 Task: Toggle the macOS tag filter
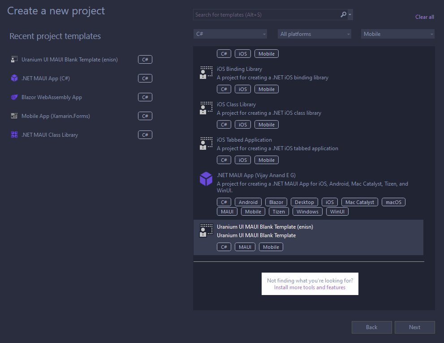click(393, 202)
